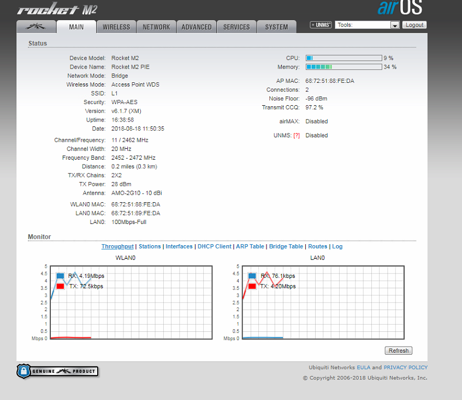462x400 pixels.
Task: Select the device name 'Rocket M2 PIE'
Action: tap(130, 67)
